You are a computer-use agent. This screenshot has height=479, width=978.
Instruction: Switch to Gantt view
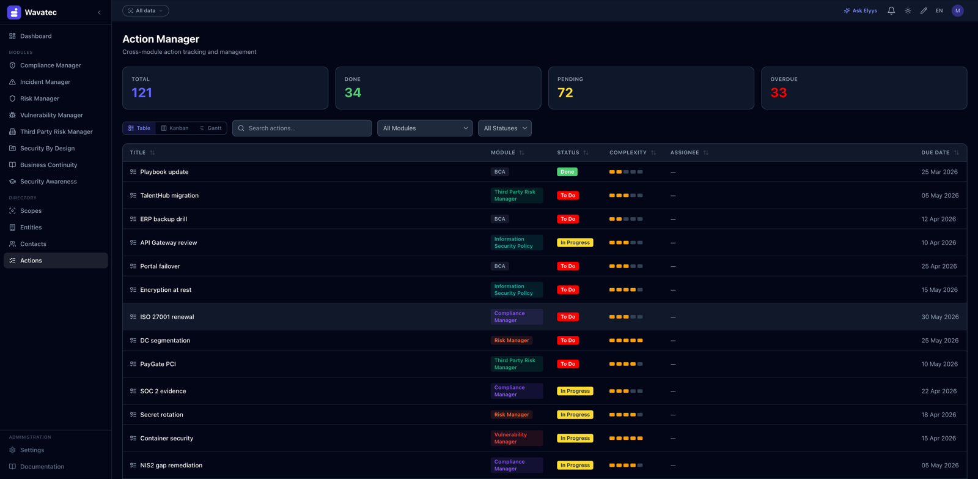tap(211, 128)
